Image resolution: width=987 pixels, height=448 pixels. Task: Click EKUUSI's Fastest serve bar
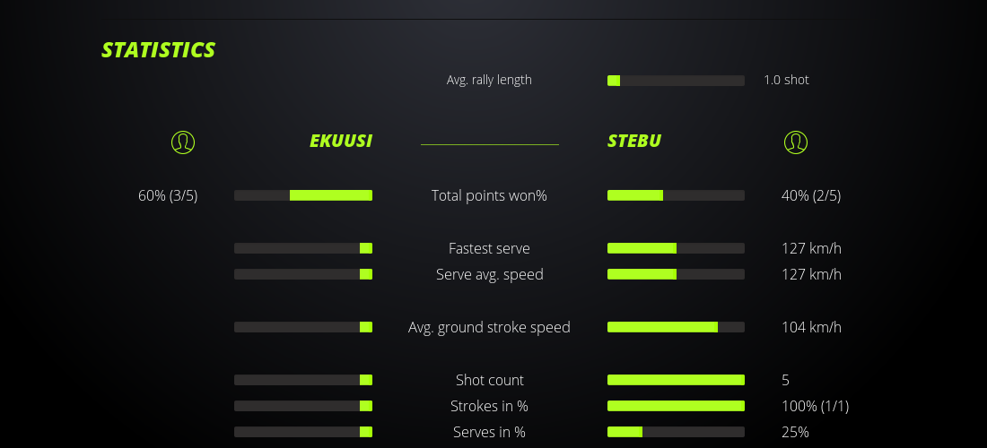303,248
